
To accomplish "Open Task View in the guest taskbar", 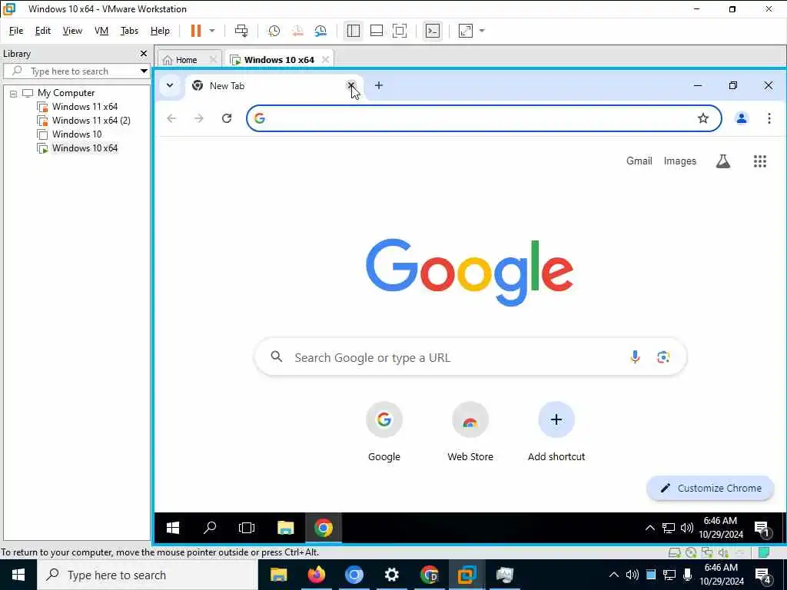I will 247,528.
